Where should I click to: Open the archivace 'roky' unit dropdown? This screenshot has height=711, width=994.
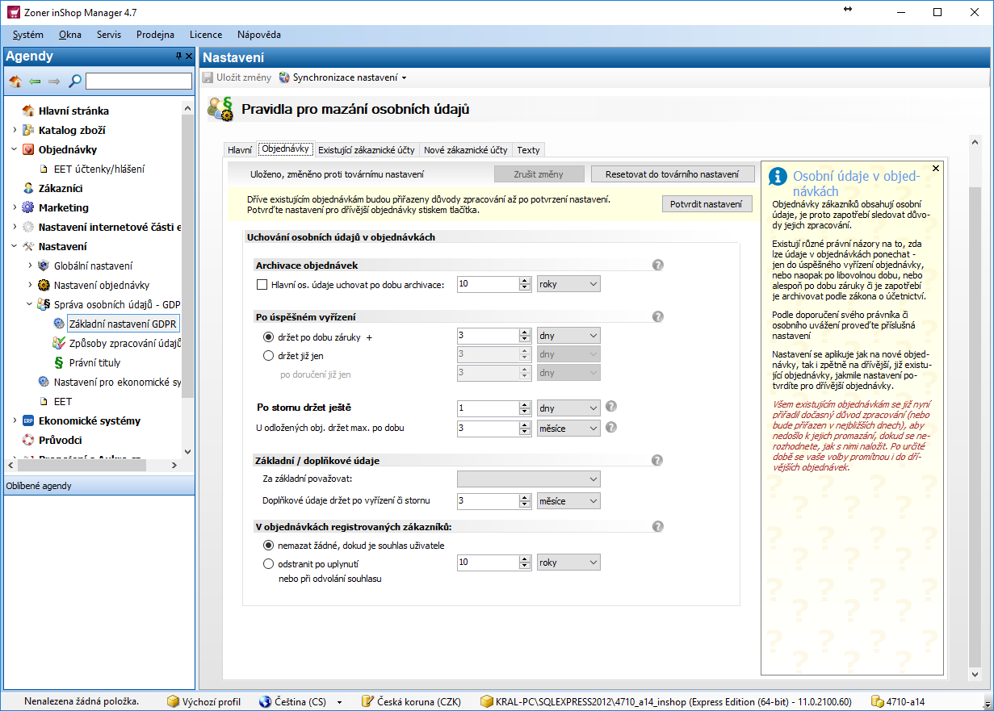[x=568, y=284]
